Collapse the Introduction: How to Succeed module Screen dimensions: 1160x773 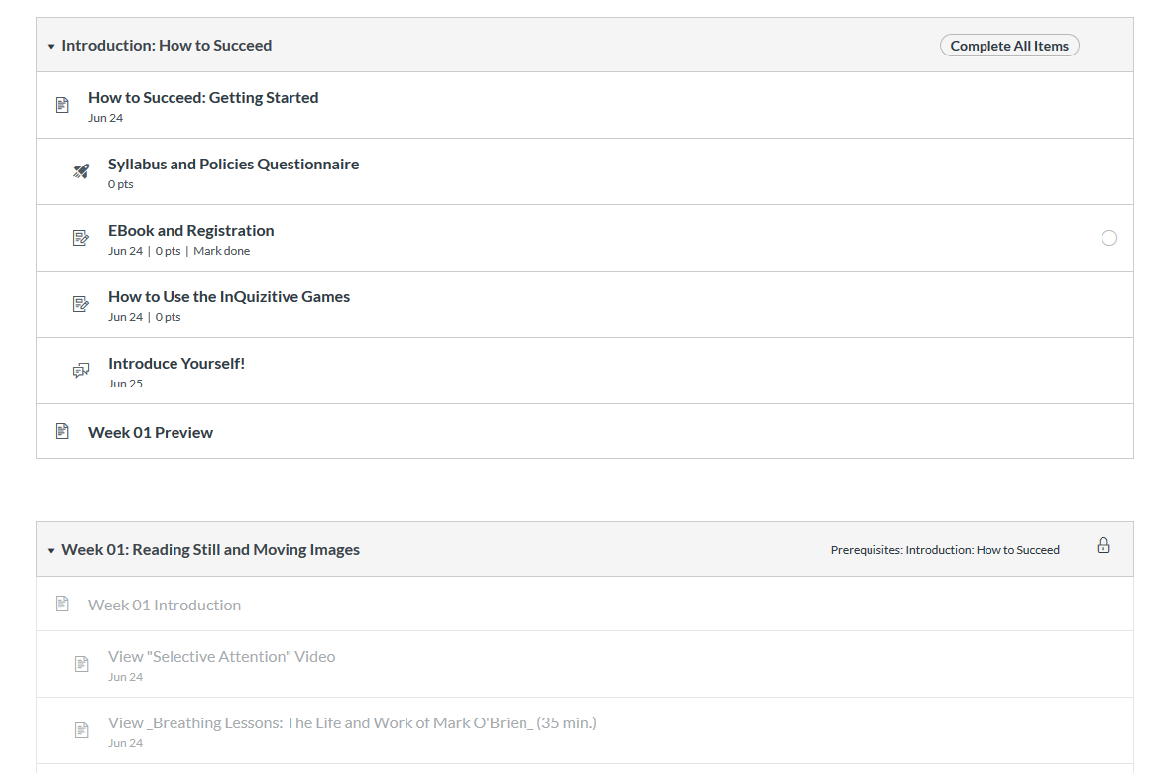click(x=51, y=46)
